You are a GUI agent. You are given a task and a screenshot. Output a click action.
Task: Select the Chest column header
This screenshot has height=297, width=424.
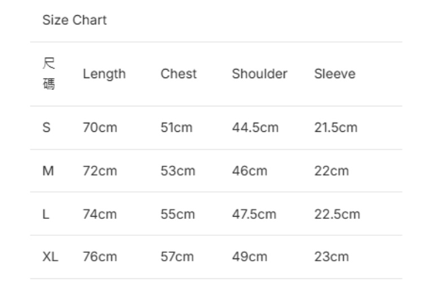(179, 74)
